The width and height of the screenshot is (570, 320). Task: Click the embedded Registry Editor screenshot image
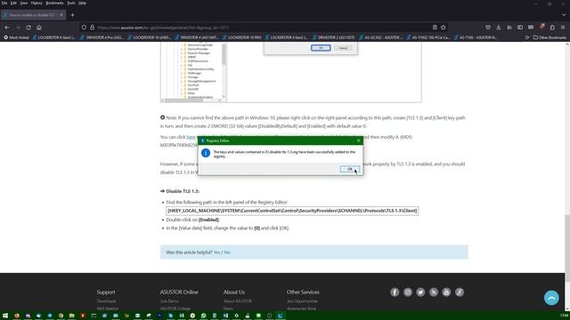click(x=291, y=72)
